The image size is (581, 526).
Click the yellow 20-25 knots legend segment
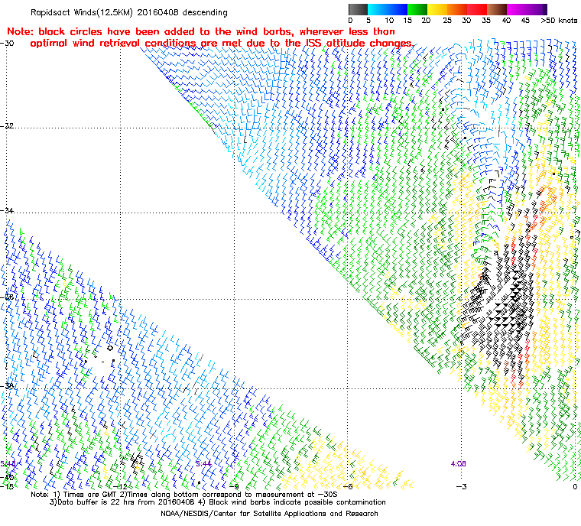[437, 9]
